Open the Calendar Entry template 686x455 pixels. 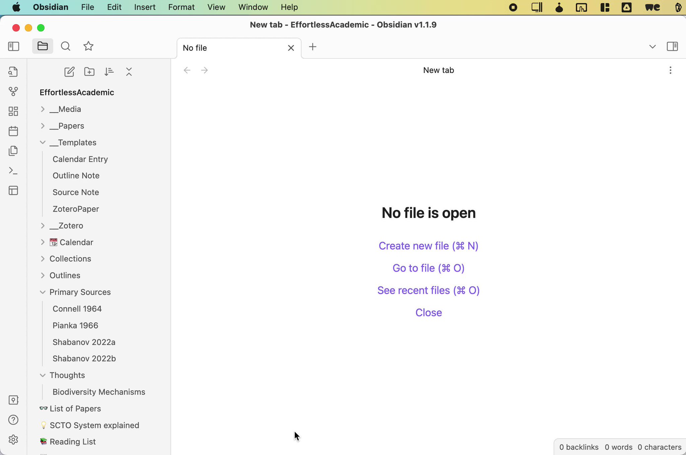coord(80,159)
